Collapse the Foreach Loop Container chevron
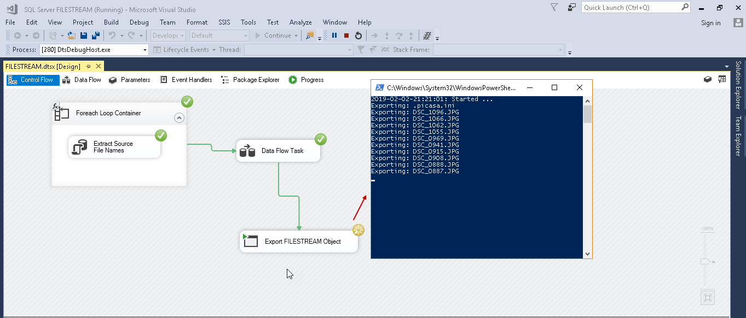 179,117
